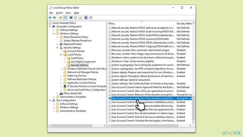243x137 pixels.
Task: Open the Help menu
Action: click(x=76, y=13)
